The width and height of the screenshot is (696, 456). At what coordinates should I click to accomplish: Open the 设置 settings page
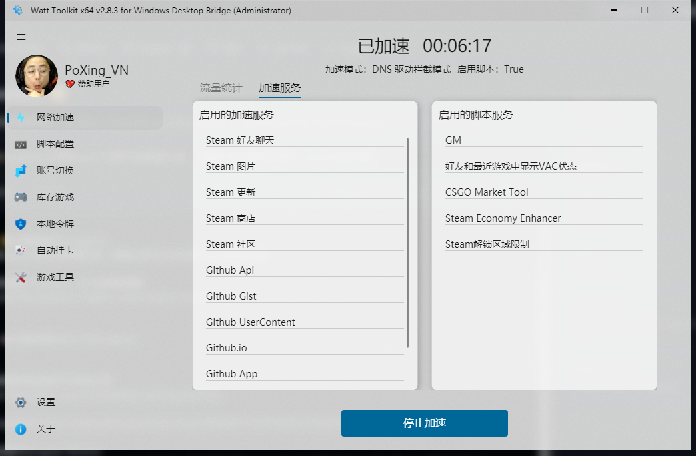[85, 402]
